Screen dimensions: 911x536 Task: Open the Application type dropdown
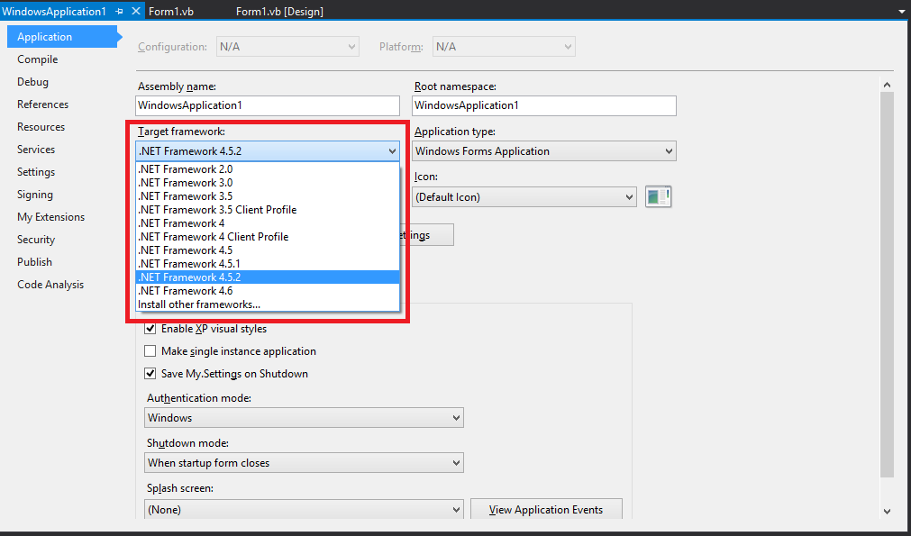[x=544, y=151]
